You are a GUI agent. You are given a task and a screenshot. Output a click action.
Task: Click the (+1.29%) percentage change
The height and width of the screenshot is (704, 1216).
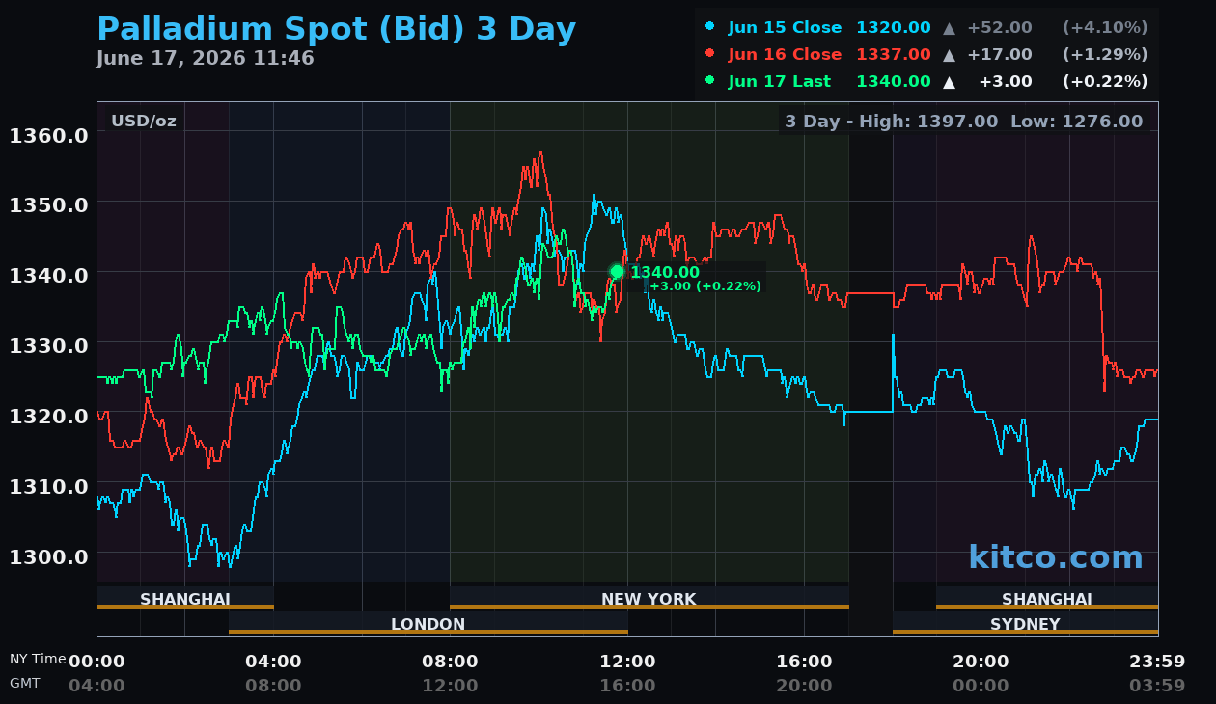[x=1105, y=54]
